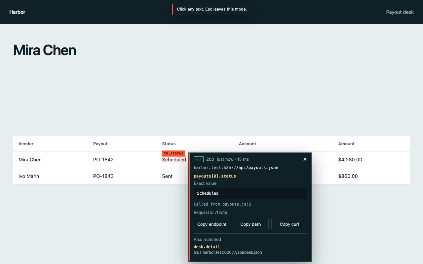Click the highlighted Scheduled status cell
423x264 pixels.
(x=174, y=160)
